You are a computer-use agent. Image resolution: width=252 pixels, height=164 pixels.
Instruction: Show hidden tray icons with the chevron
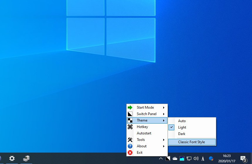click(x=161, y=158)
